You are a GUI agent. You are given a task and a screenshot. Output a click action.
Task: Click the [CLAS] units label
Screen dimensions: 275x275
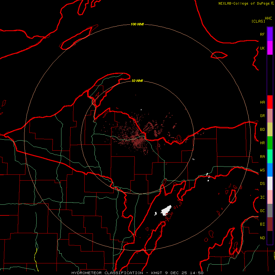[258, 21]
